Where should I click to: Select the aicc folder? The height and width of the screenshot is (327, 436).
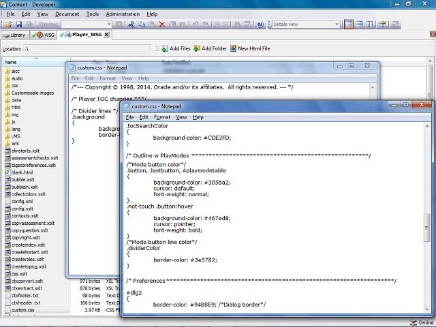click(x=12, y=71)
